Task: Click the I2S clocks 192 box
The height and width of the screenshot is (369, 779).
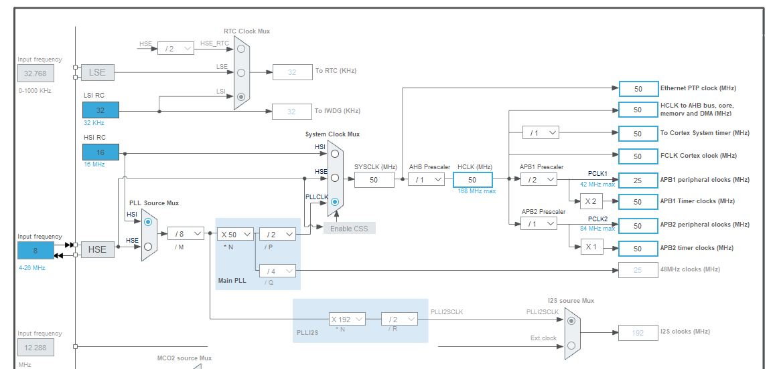Action: tap(638, 333)
